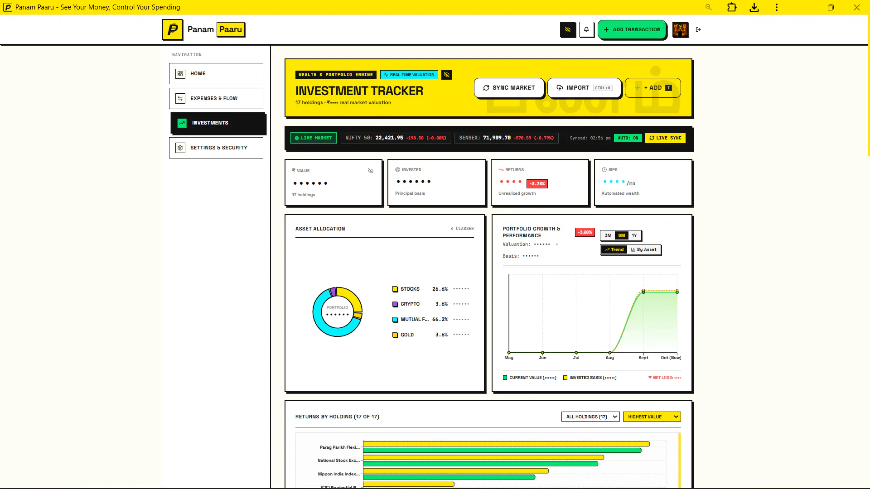Screen dimensions: 870x489
Task: Switch chart to Trend view
Action: pos(614,249)
